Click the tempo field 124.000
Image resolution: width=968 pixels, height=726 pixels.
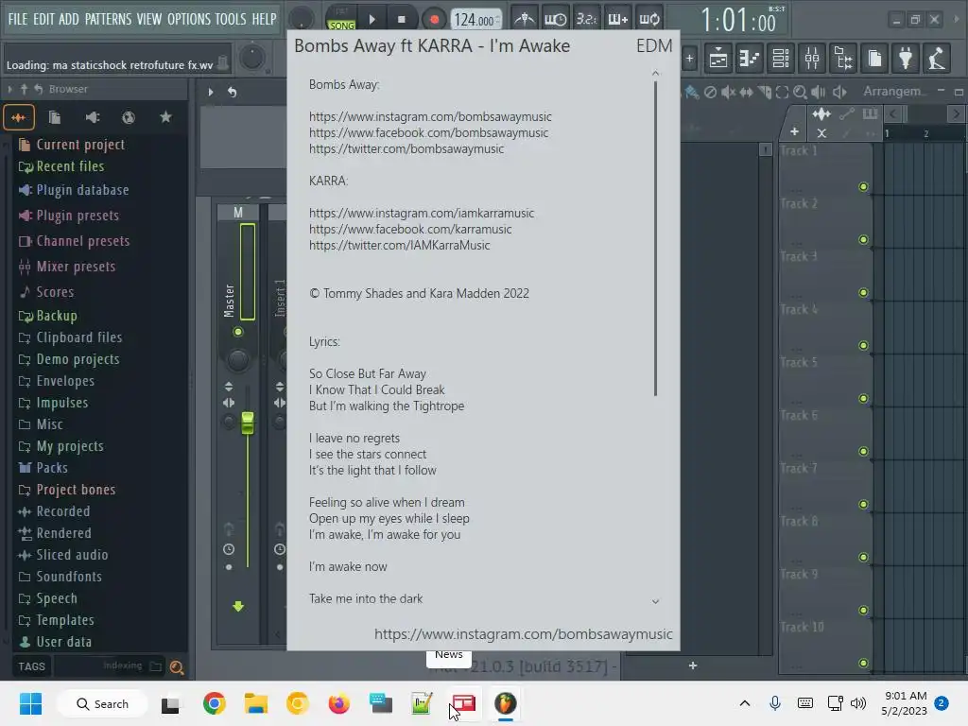(x=475, y=21)
